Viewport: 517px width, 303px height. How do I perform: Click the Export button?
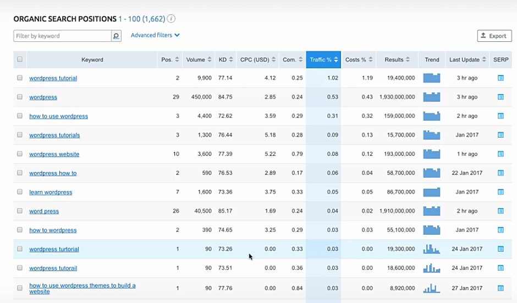click(x=494, y=36)
